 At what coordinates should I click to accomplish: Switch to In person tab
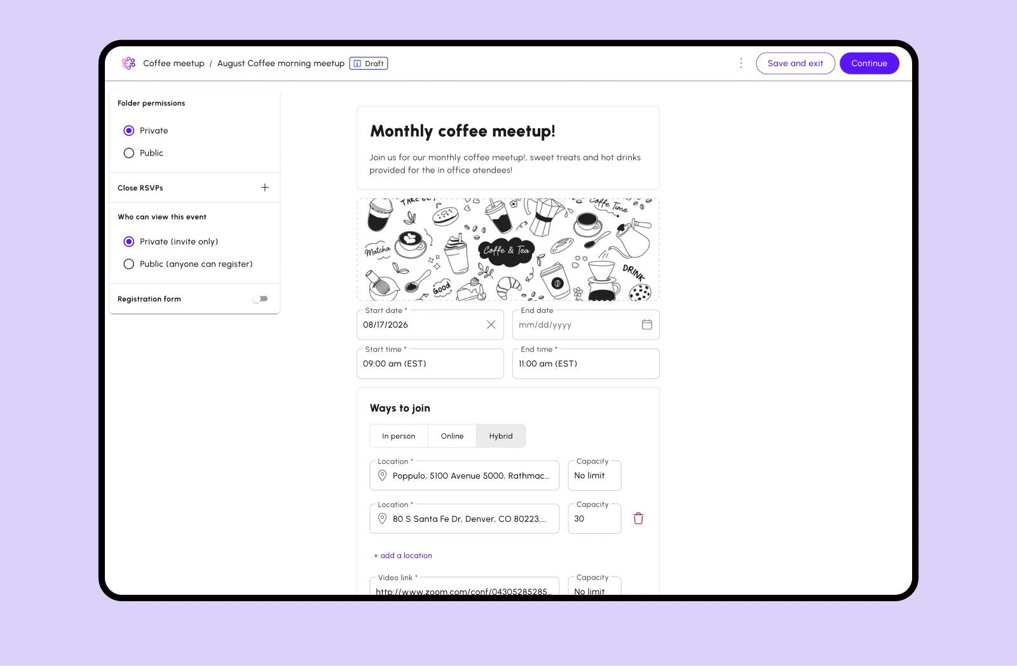click(x=399, y=436)
